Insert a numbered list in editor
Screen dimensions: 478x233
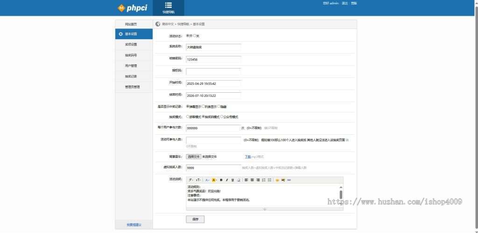point(264,180)
